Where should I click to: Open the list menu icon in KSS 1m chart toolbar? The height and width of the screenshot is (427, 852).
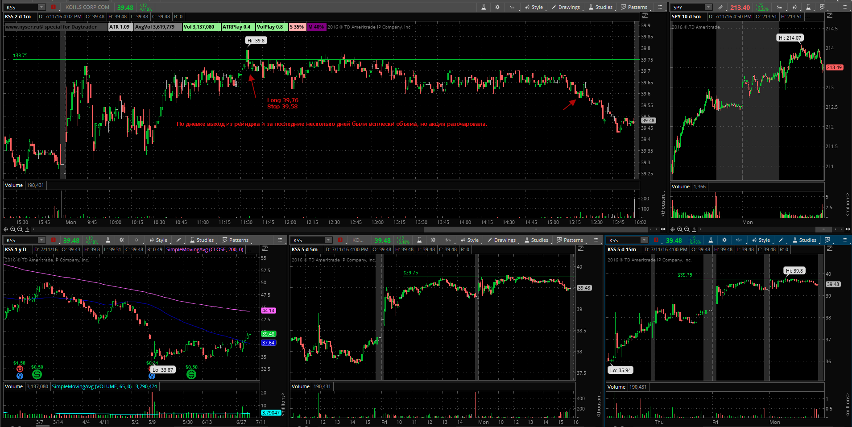pos(660,7)
